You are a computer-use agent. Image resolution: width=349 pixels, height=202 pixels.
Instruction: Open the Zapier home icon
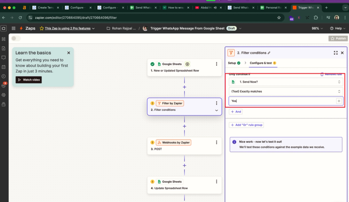pos(4,29)
